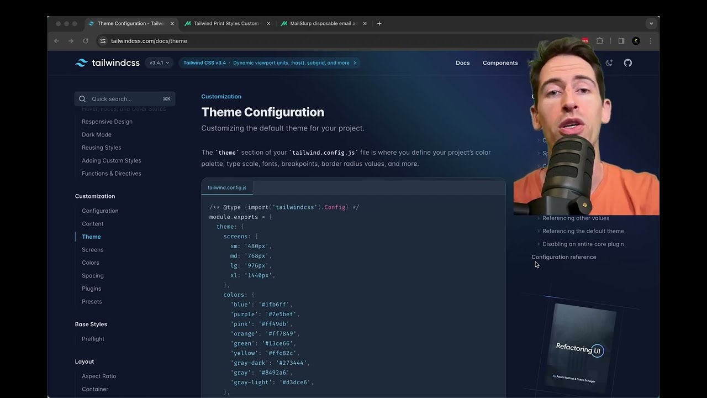Image resolution: width=707 pixels, height=398 pixels.
Task: Open Reusing Styles in the sidebar
Action: (102, 148)
